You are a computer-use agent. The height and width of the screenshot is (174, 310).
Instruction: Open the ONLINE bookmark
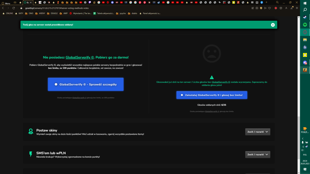click(x=8, y=13)
